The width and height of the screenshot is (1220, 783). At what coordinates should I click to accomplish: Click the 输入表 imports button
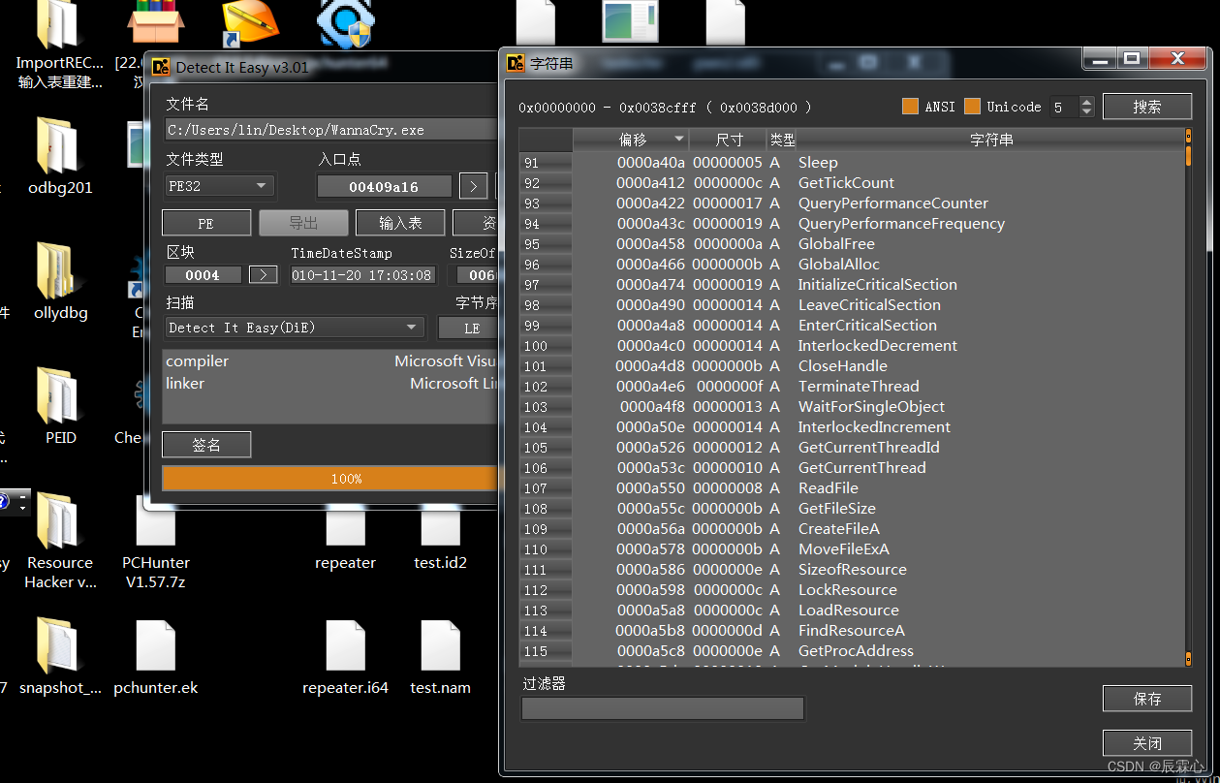pos(400,223)
